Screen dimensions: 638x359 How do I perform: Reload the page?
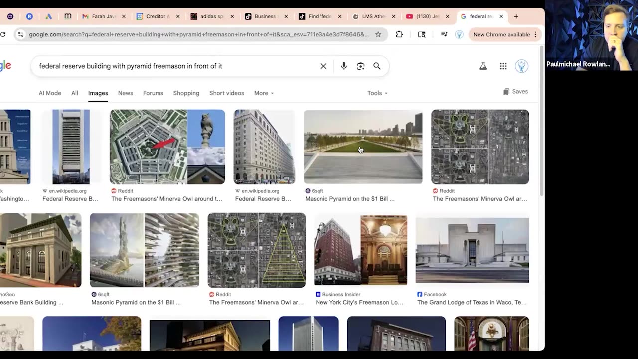(3, 34)
